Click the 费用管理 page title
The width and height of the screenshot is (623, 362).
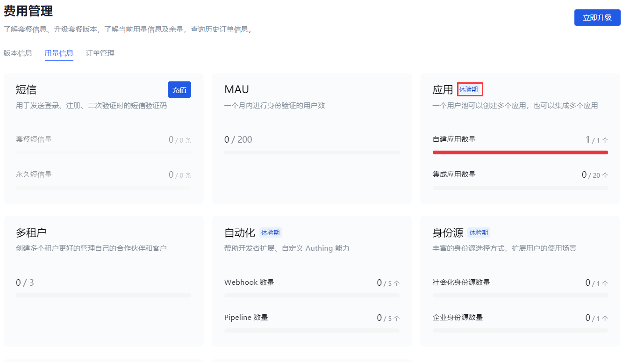pyautogui.click(x=28, y=11)
